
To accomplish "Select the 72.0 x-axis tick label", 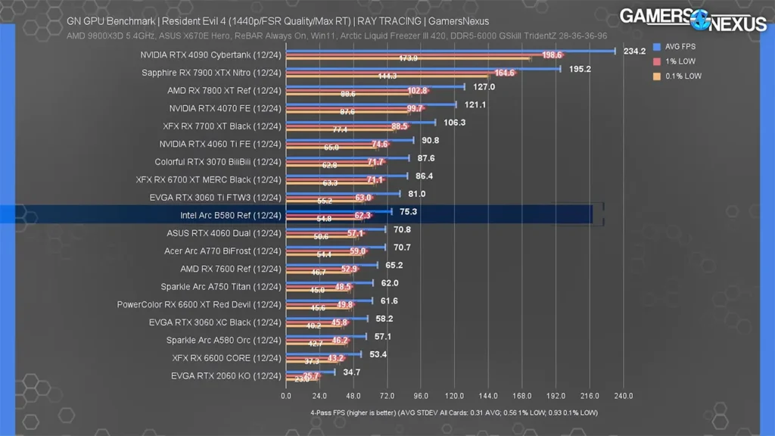I will [387, 396].
